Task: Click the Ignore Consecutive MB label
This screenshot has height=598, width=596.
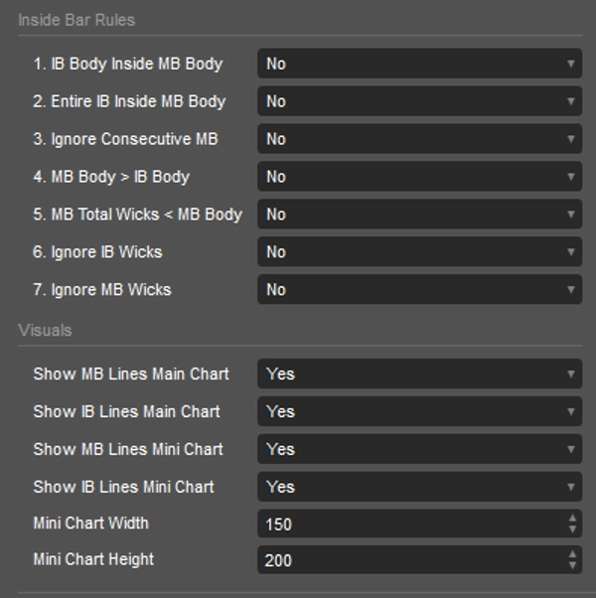Action: pyautogui.click(x=125, y=139)
